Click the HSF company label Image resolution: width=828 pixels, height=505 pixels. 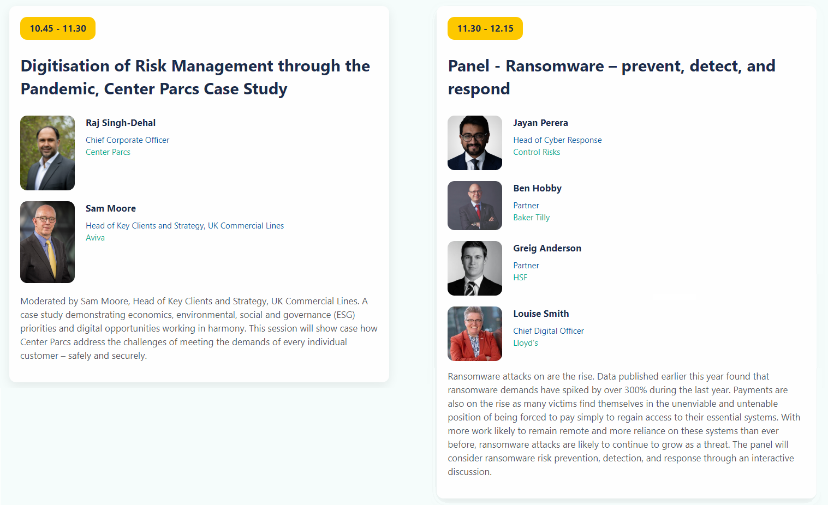(520, 278)
